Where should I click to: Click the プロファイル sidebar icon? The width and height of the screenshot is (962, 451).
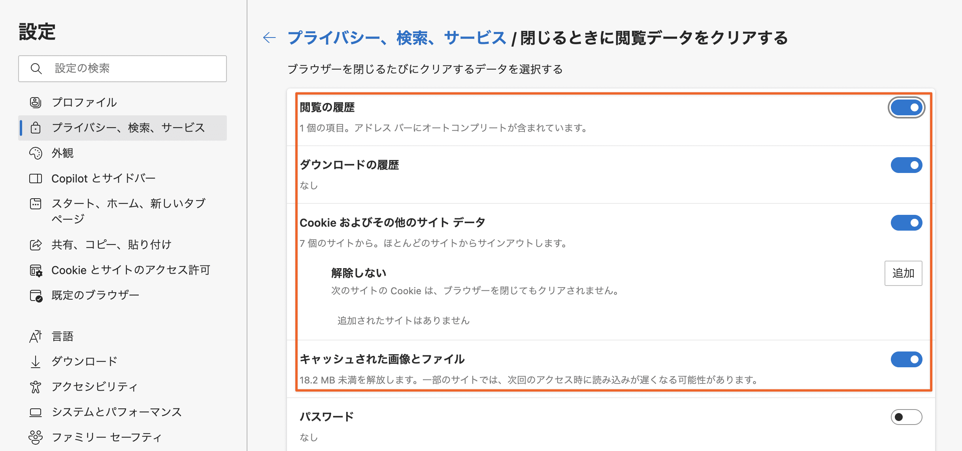[36, 102]
